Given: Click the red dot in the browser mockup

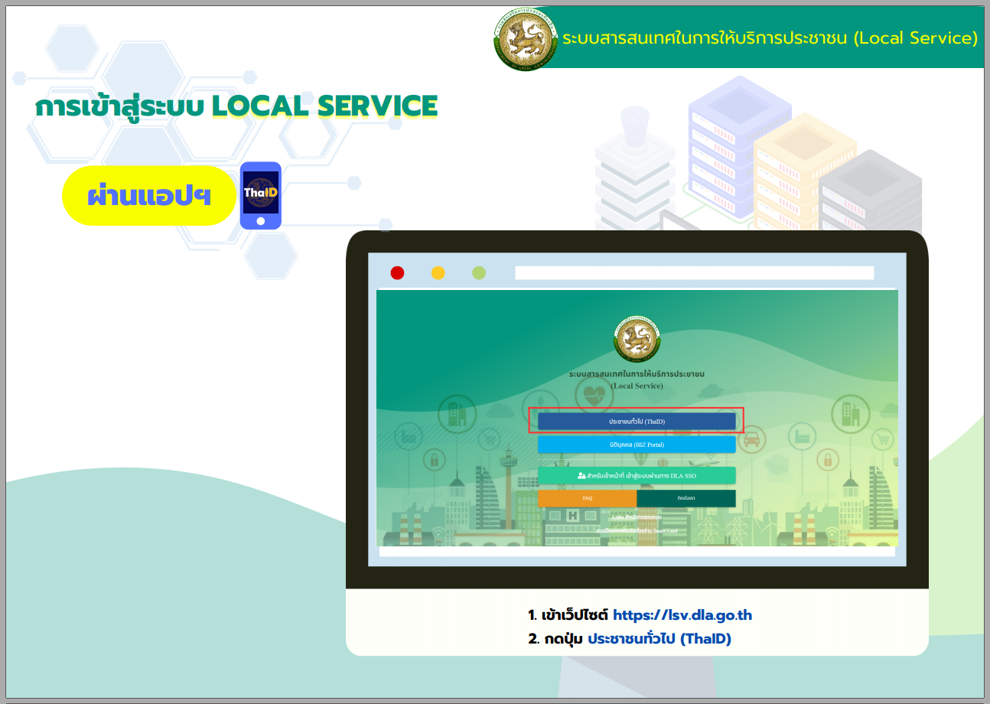Looking at the screenshot, I should pos(397,273).
